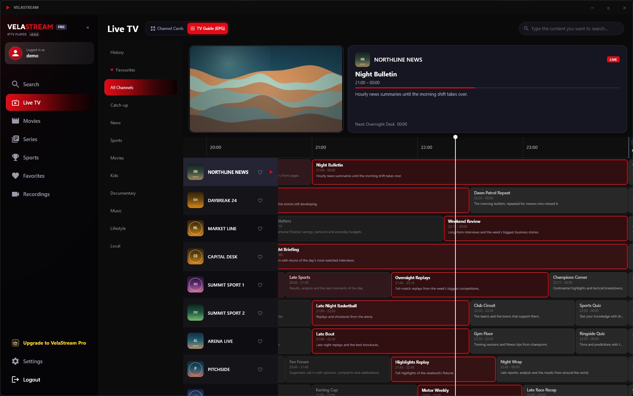Open the Search sidebar item

pos(49,84)
